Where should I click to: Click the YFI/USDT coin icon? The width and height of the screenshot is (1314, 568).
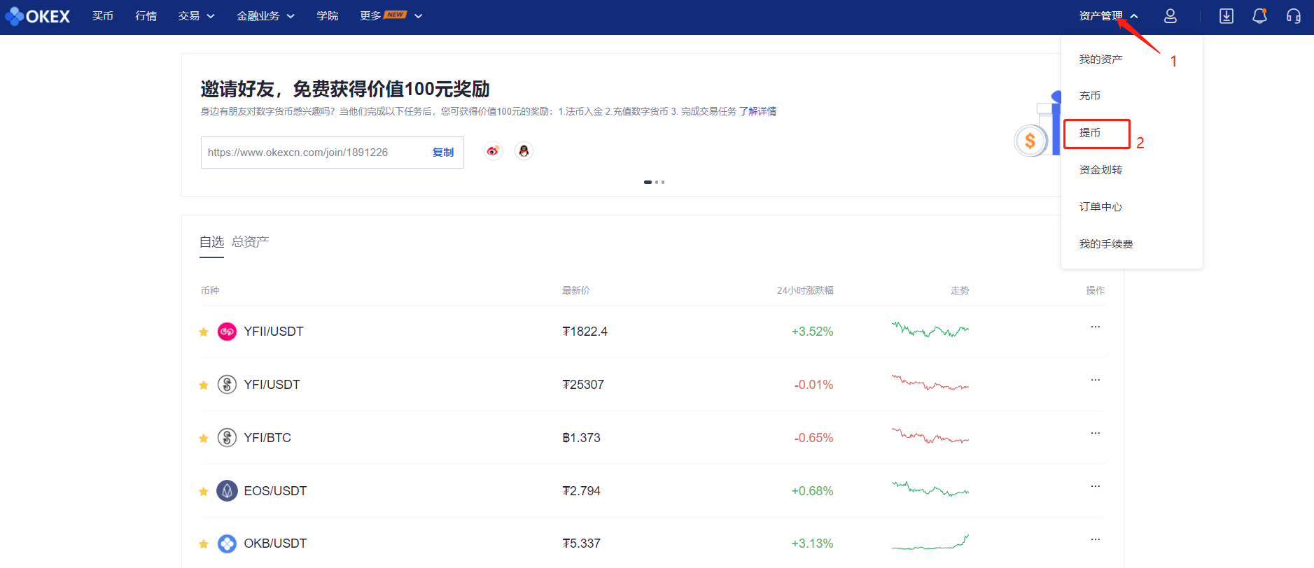[x=227, y=385]
